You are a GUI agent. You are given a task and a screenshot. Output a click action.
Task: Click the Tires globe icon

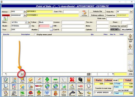(47, 87)
